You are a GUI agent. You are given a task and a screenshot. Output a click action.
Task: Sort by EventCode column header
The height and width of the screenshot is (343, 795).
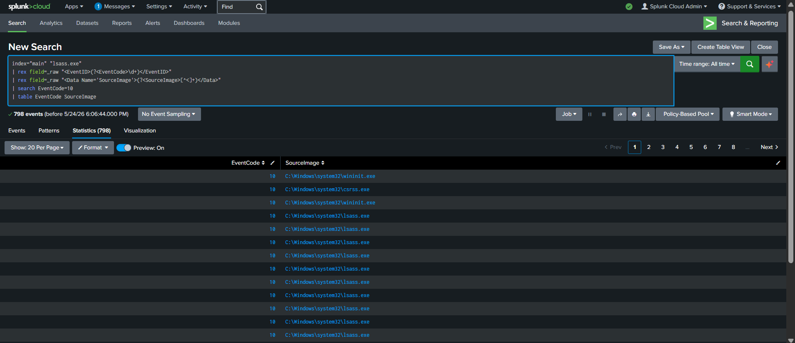pos(248,163)
